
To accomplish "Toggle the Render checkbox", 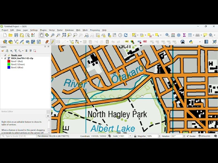I will 188,136.
